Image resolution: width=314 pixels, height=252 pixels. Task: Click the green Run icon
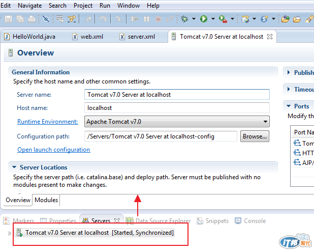[x=204, y=19]
